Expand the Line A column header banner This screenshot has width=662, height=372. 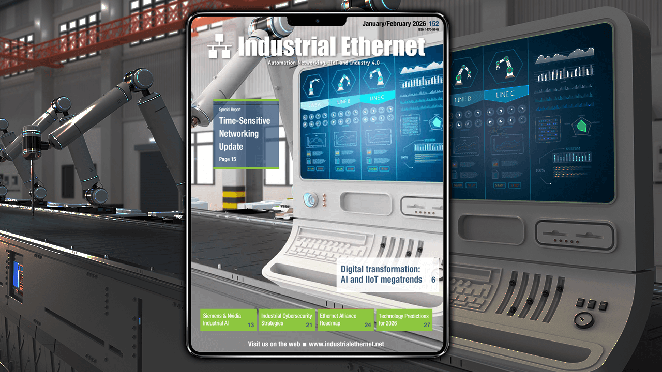[x=314, y=104]
